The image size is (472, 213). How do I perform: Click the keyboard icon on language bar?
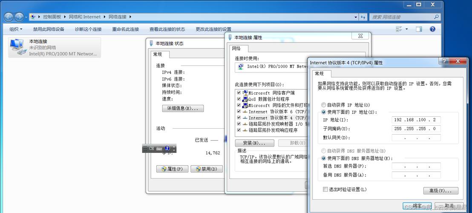(159, 148)
